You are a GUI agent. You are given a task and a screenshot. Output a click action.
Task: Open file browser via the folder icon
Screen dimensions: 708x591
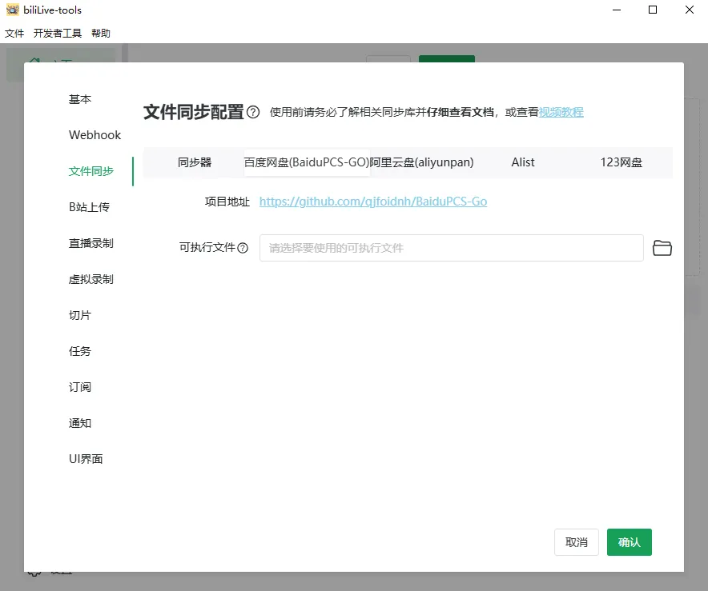pos(662,248)
